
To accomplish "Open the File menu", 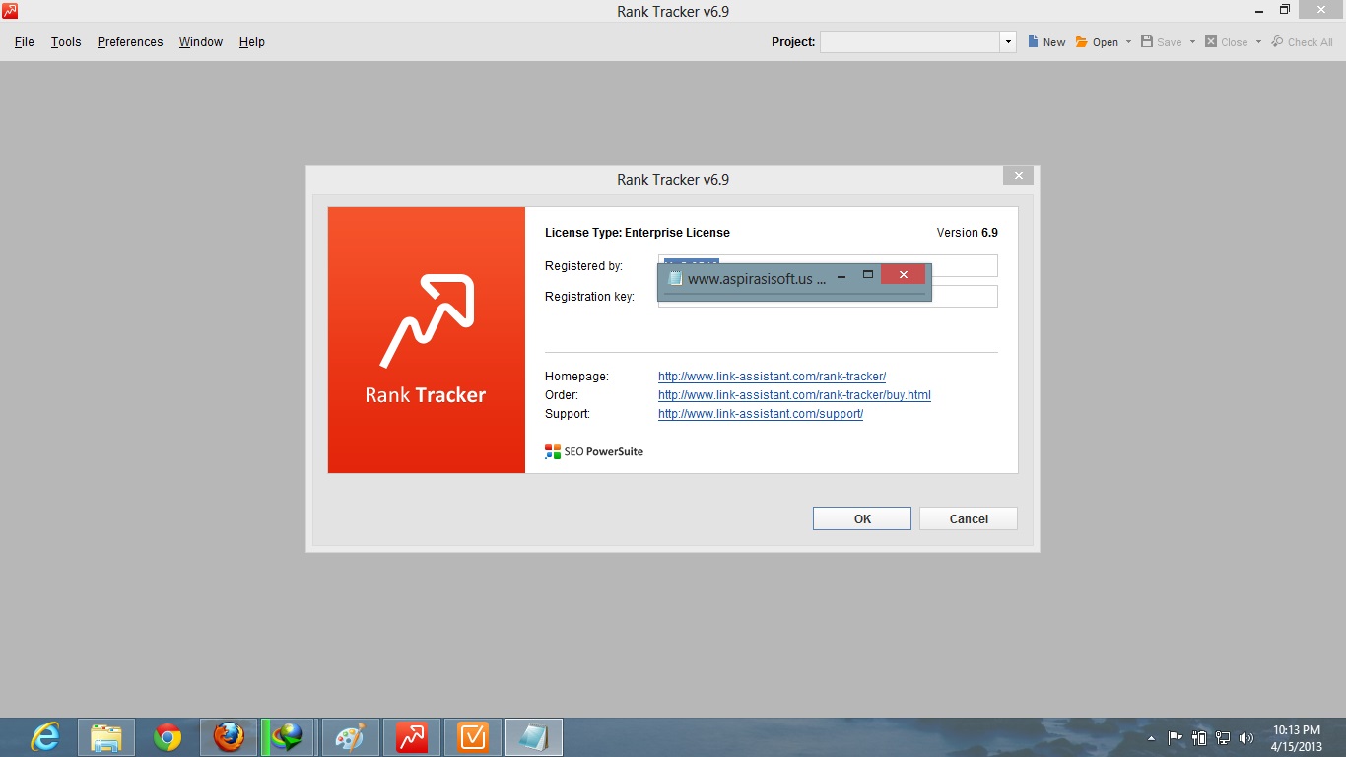I will (25, 42).
